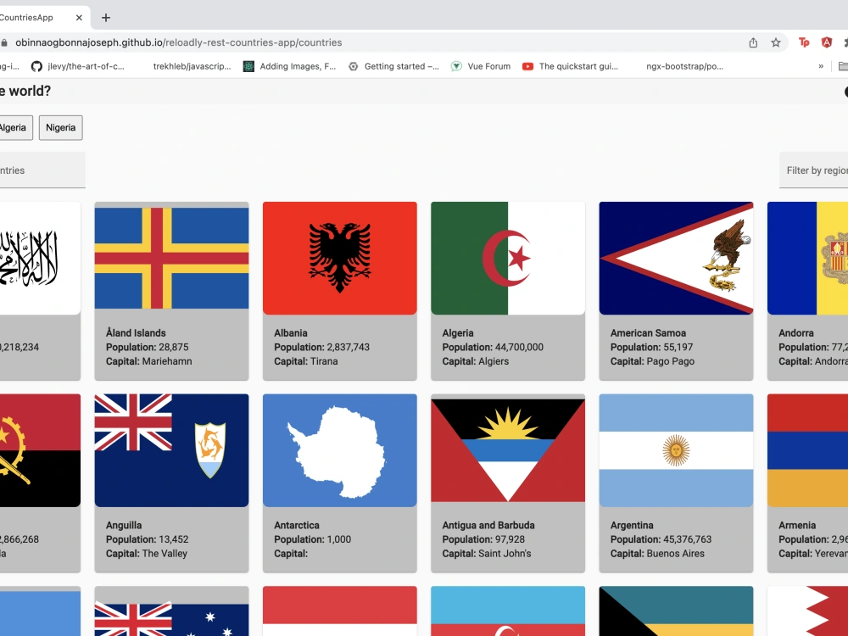Open a new browser tab

(106, 18)
